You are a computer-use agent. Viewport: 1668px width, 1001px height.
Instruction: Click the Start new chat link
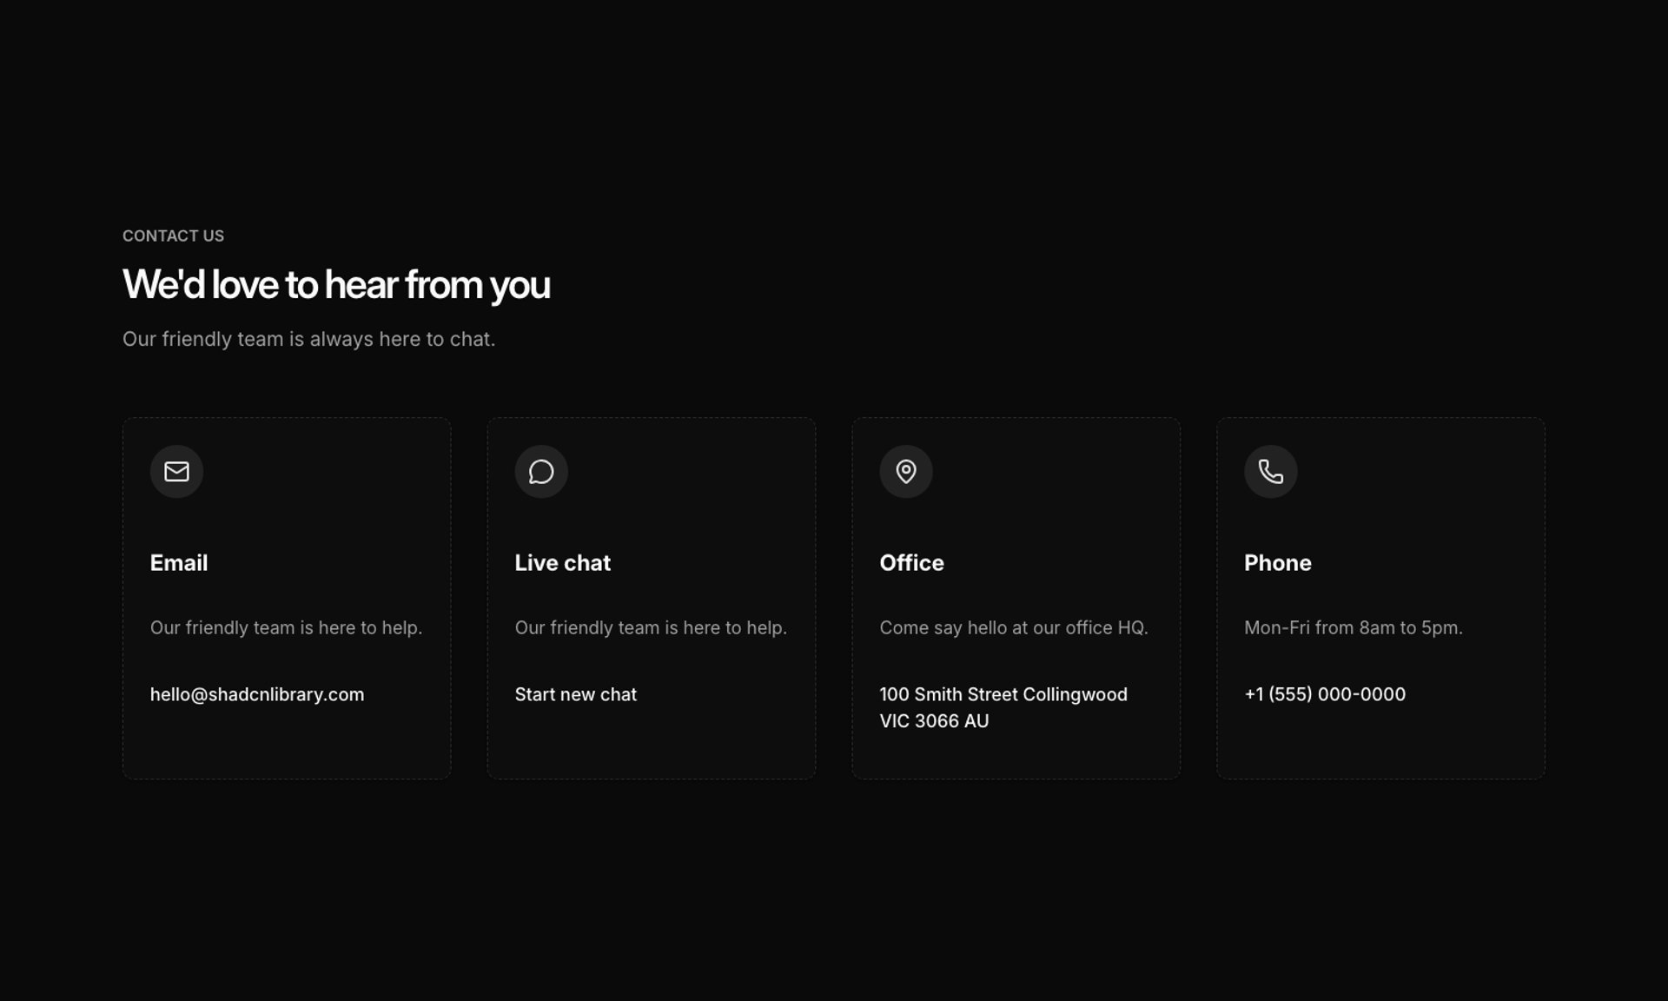pos(576,694)
